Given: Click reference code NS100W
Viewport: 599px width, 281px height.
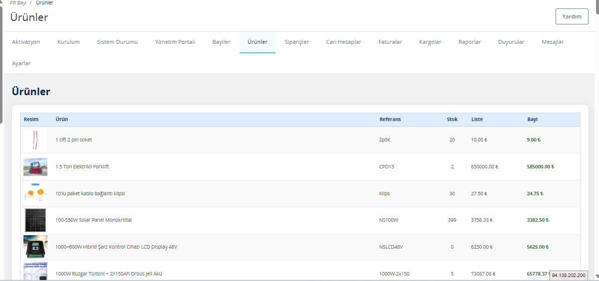Looking at the screenshot, I should click(389, 220).
